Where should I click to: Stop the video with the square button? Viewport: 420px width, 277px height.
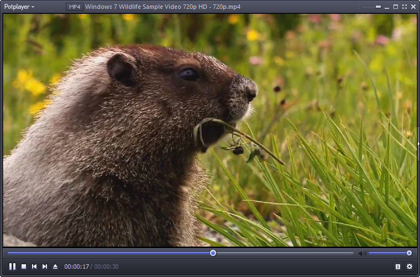tap(24, 266)
